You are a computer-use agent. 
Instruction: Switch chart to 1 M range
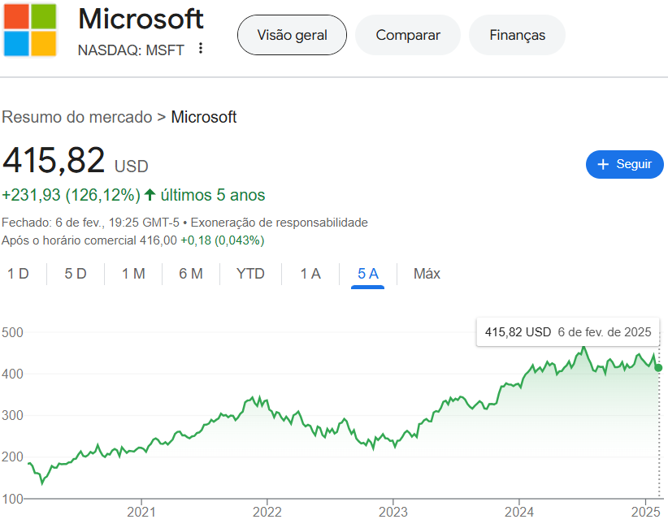click(133, 274)
